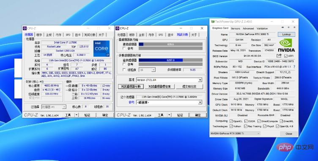Toggle the OpenCL checkbox

(x=231, y=121)
